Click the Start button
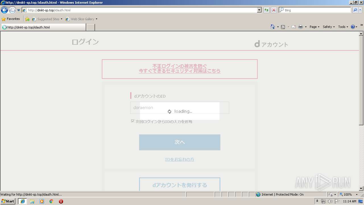The image size is (364, 205). (x=8, y=201)
